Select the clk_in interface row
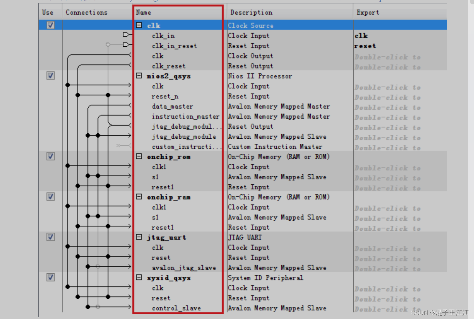474x319 pixels. pos(163,36)
